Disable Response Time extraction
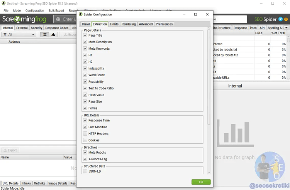 point(85,120)
